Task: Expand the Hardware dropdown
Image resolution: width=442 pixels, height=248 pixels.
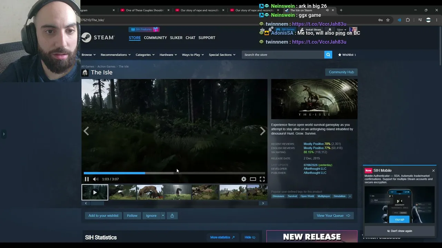Action: 168,55
